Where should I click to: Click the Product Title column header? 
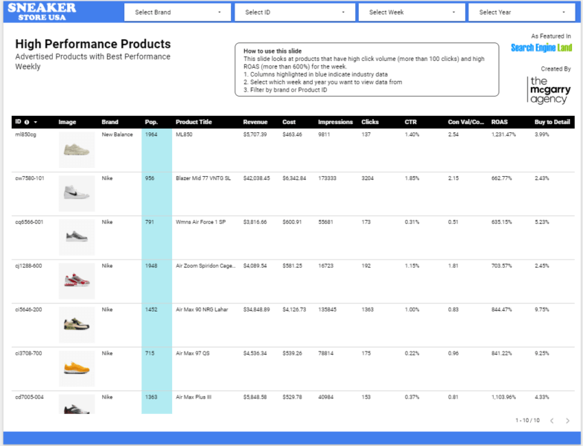[x=194, y=122]
